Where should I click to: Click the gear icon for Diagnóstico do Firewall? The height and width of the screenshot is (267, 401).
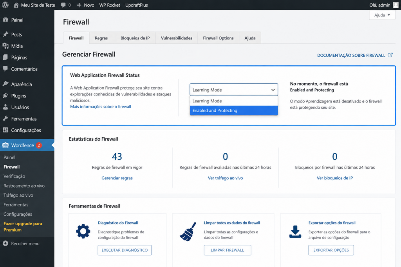point(83,231)
